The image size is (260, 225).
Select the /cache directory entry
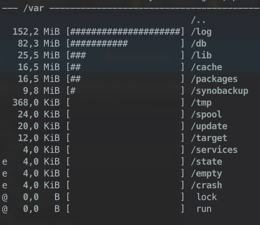coord(206,67)
